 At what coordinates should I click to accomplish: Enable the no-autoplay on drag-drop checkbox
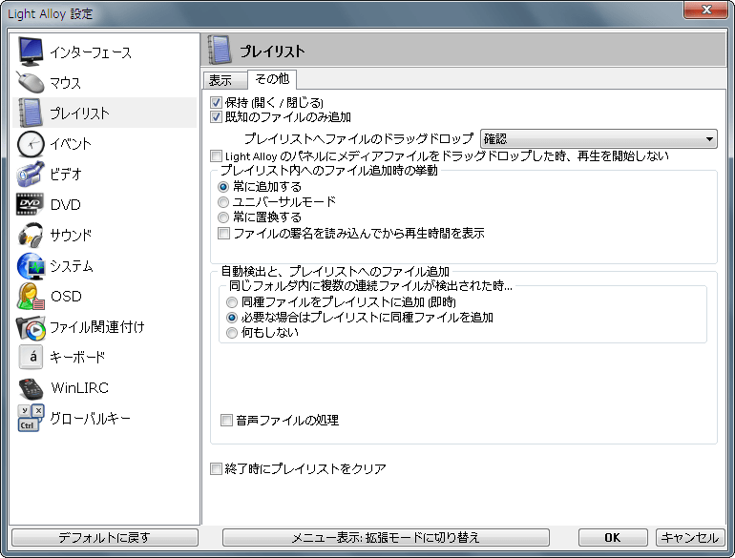(x=216, y=155)
